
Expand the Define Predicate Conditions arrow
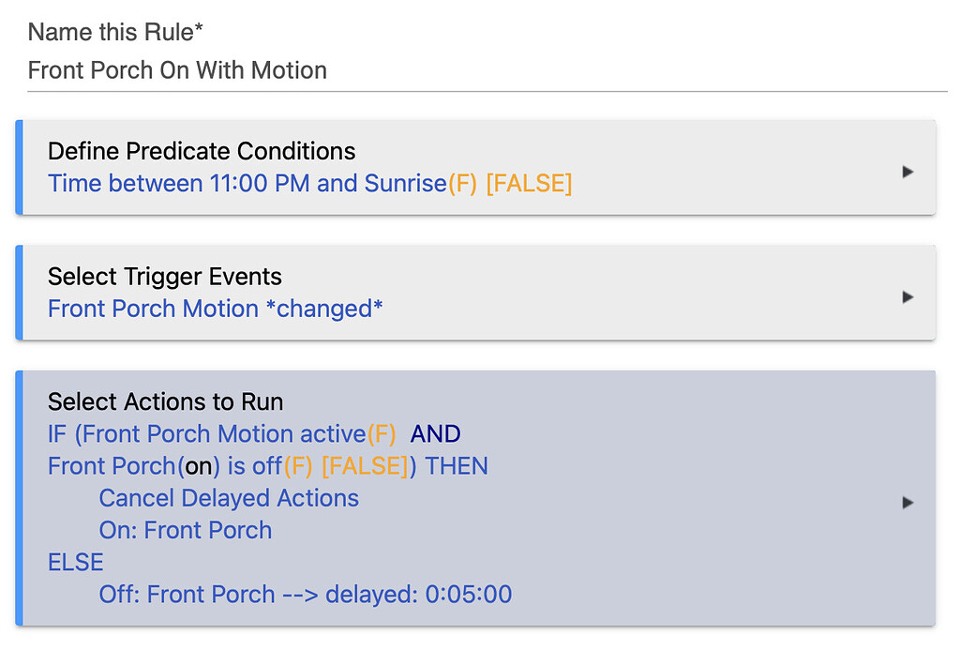coord(907,172)
